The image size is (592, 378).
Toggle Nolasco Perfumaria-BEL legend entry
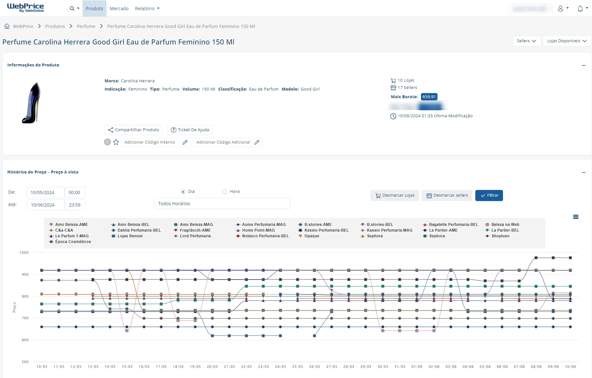pos(262,236)
